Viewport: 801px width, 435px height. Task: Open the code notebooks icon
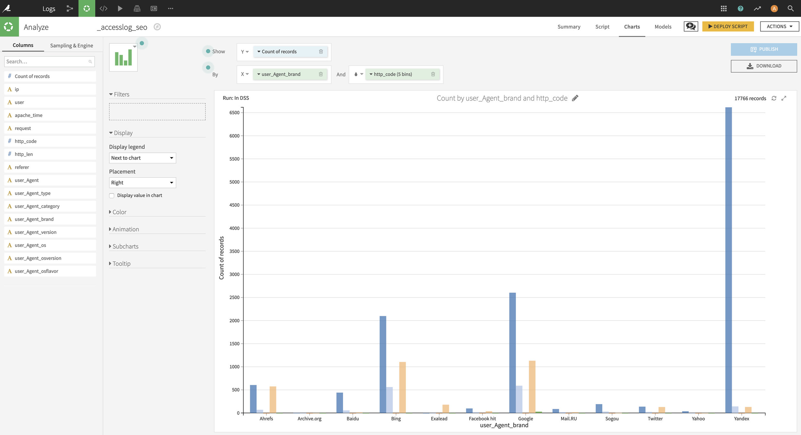[x=103, y=8]
